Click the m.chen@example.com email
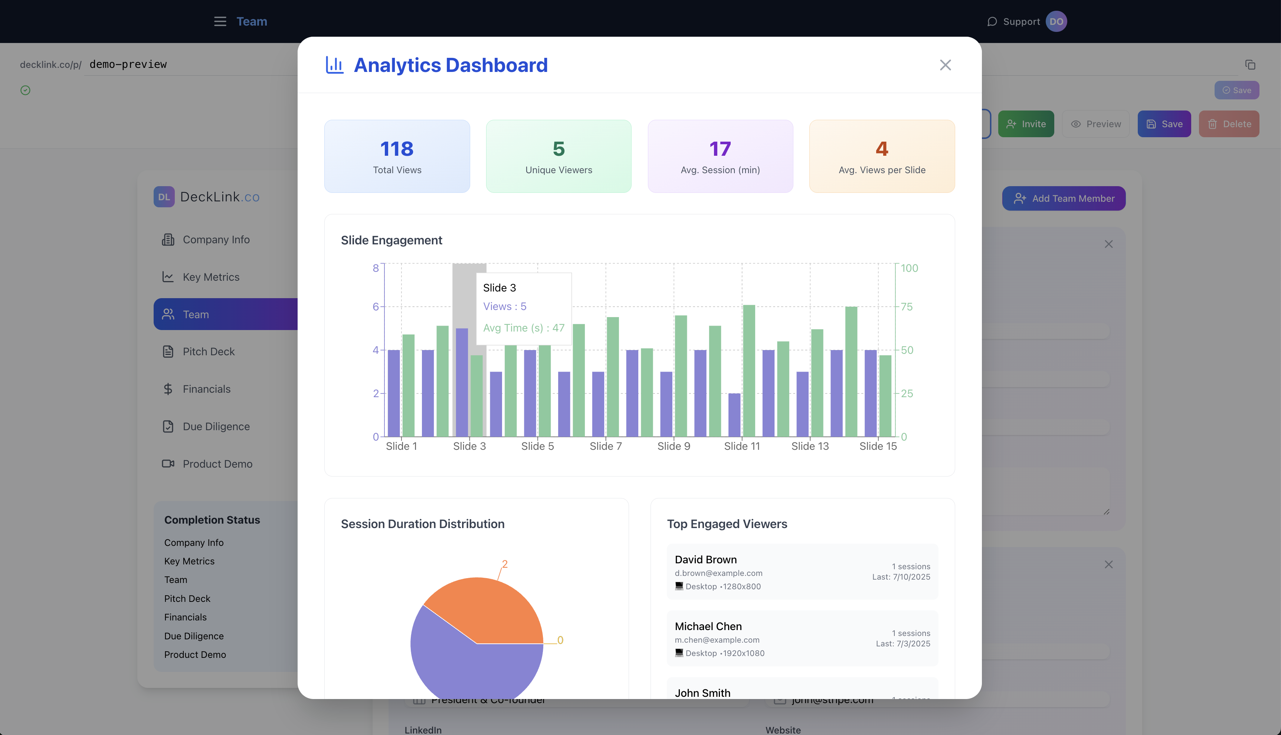The height and width of the screenshot is (735, 1281). [x=717, y=640]
